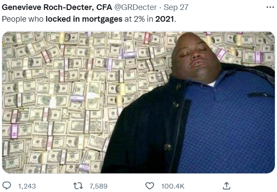Click the bold '2021' in the tweet

164,19
